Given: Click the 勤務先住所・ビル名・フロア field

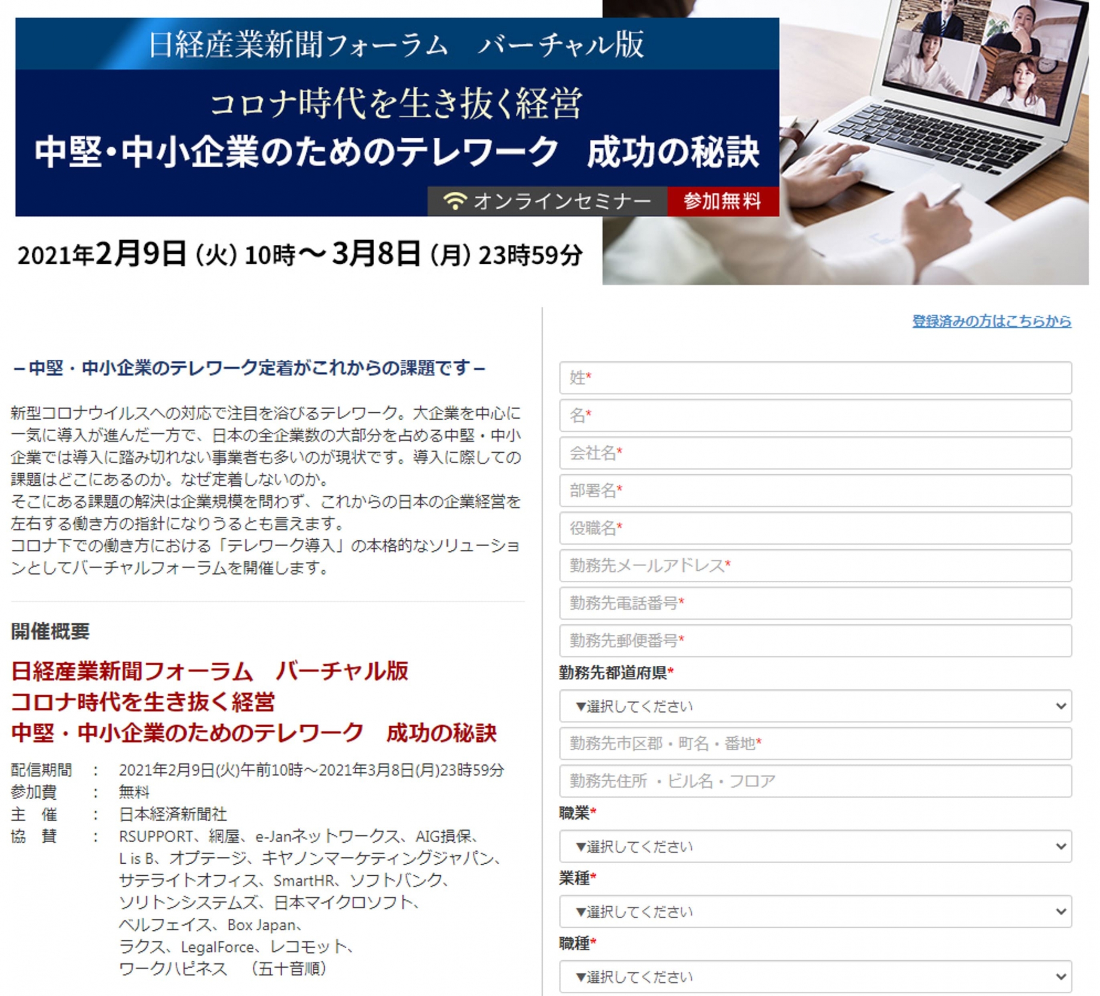Looking at the screenshot, I should pos(815,781).
